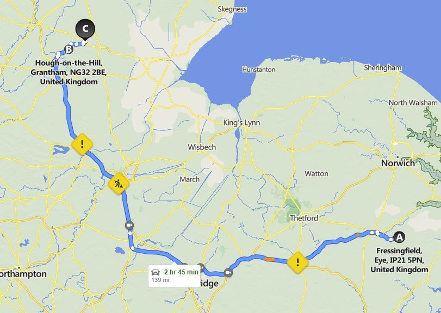Screen dimensions: 441x313
Task: Click the traffic camera icon north of the route bend
Action: (x=129, y=226)
